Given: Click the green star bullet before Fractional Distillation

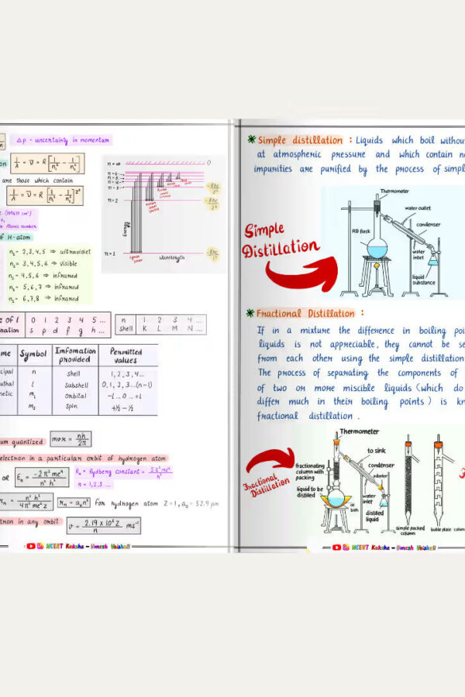Looking at the screenshot, I should click(250, 313).
